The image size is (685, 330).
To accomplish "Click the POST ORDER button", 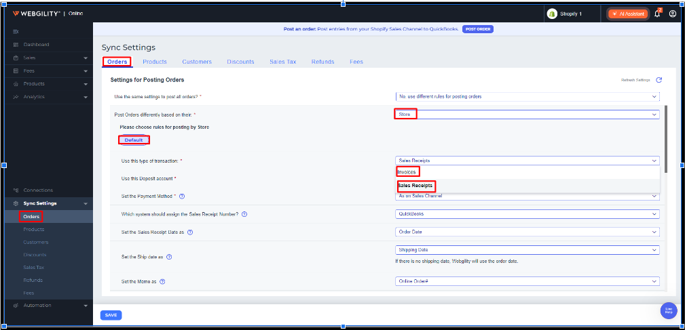I will click(x=478, y=29).
